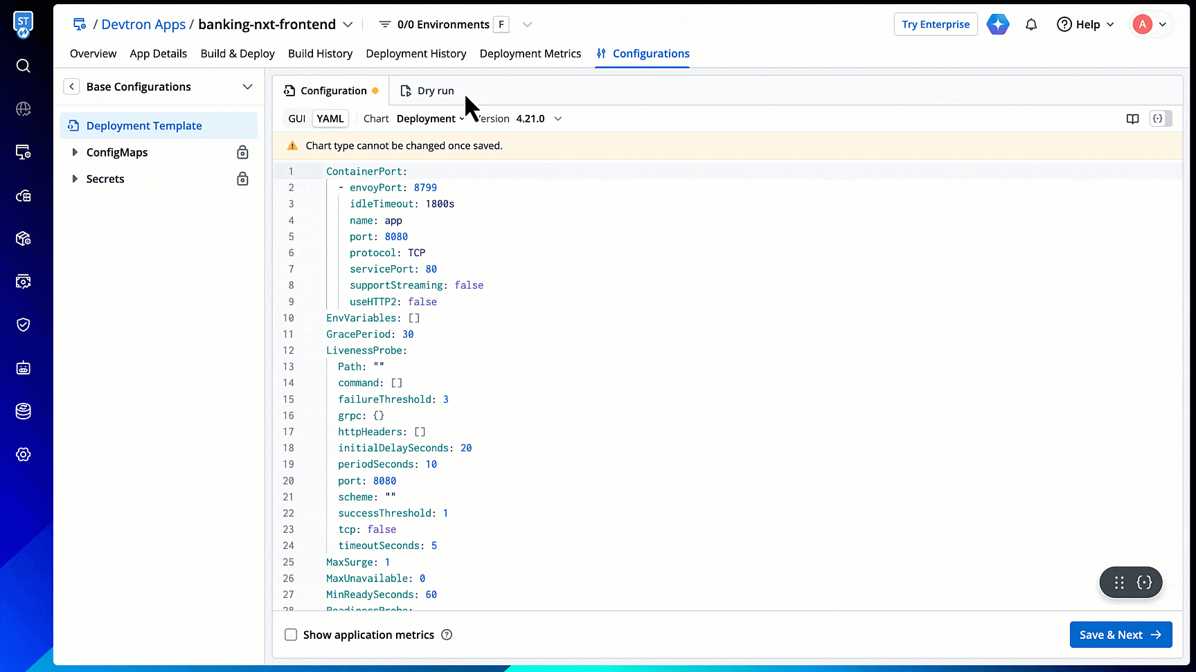Image resolution: width=1196 pixels, height=672 pixels.
Task: Open the Build & Deploy tab
Action: [238, 54]
